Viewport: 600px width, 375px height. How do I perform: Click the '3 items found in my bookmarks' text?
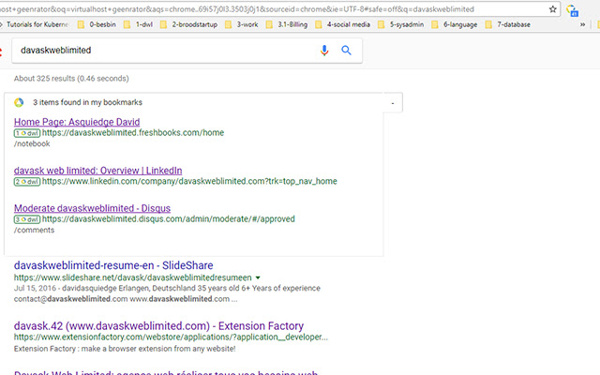click(x=87, y=102)
